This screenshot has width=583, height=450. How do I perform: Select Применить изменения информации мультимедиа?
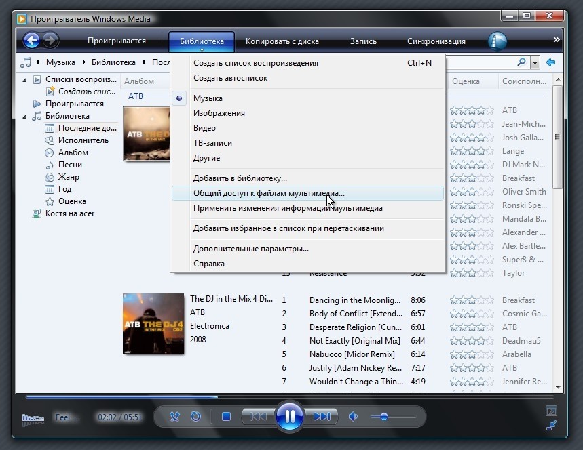click(x=308, y=208)
